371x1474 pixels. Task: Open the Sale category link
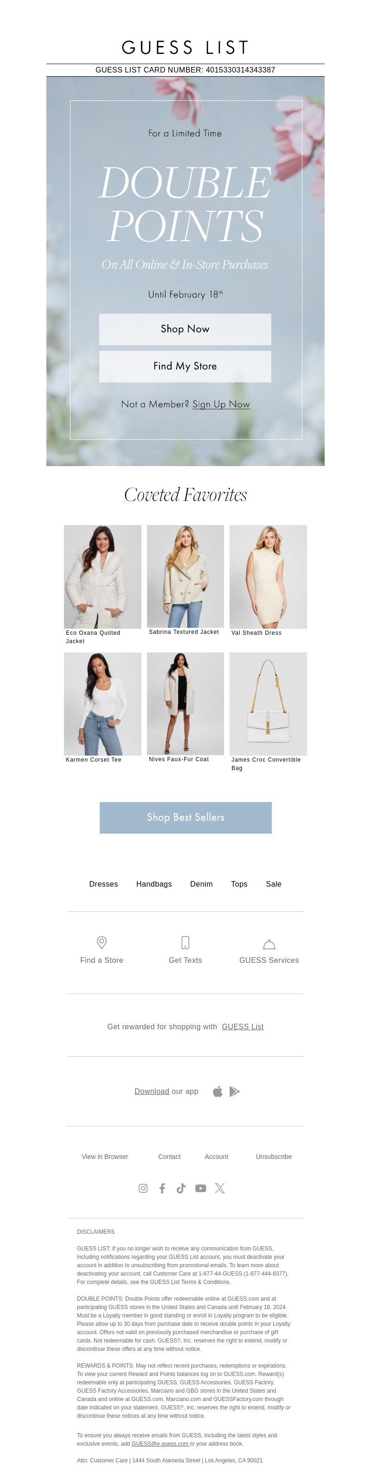click(274, 884)
